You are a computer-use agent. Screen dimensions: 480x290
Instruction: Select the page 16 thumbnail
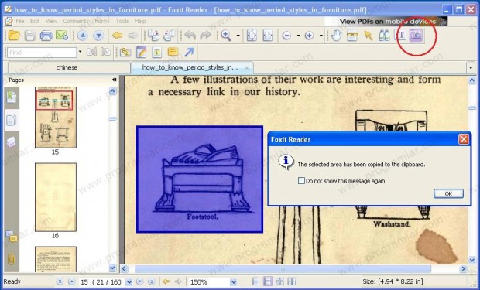(56, 197)
